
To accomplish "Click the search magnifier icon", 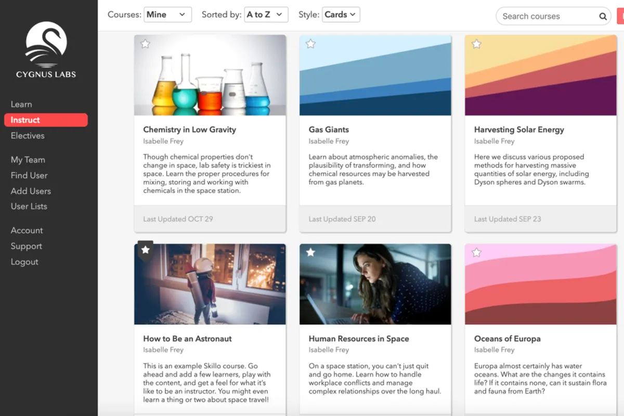I will pos(603,16).
